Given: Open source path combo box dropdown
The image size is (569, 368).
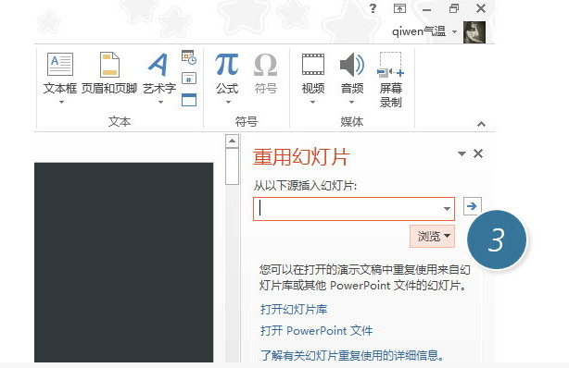Looking at the screenshot, I should pyautogui.click(x=447, y=209).
